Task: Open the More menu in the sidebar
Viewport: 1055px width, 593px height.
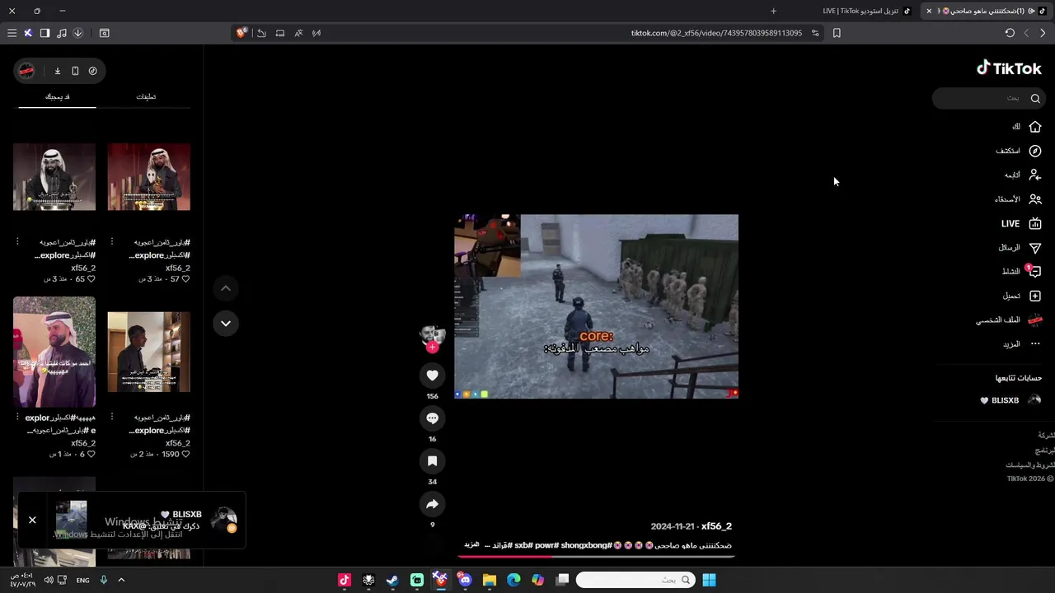Action: pyautogui.click(x=1022, y=343)
